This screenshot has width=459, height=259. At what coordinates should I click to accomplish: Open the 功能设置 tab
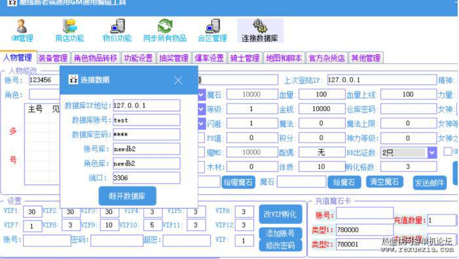[138, 58]
